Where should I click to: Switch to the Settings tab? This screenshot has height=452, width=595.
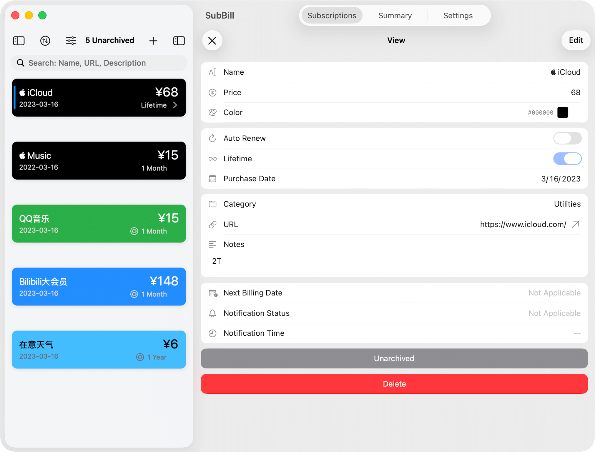[x=458, y=16]
